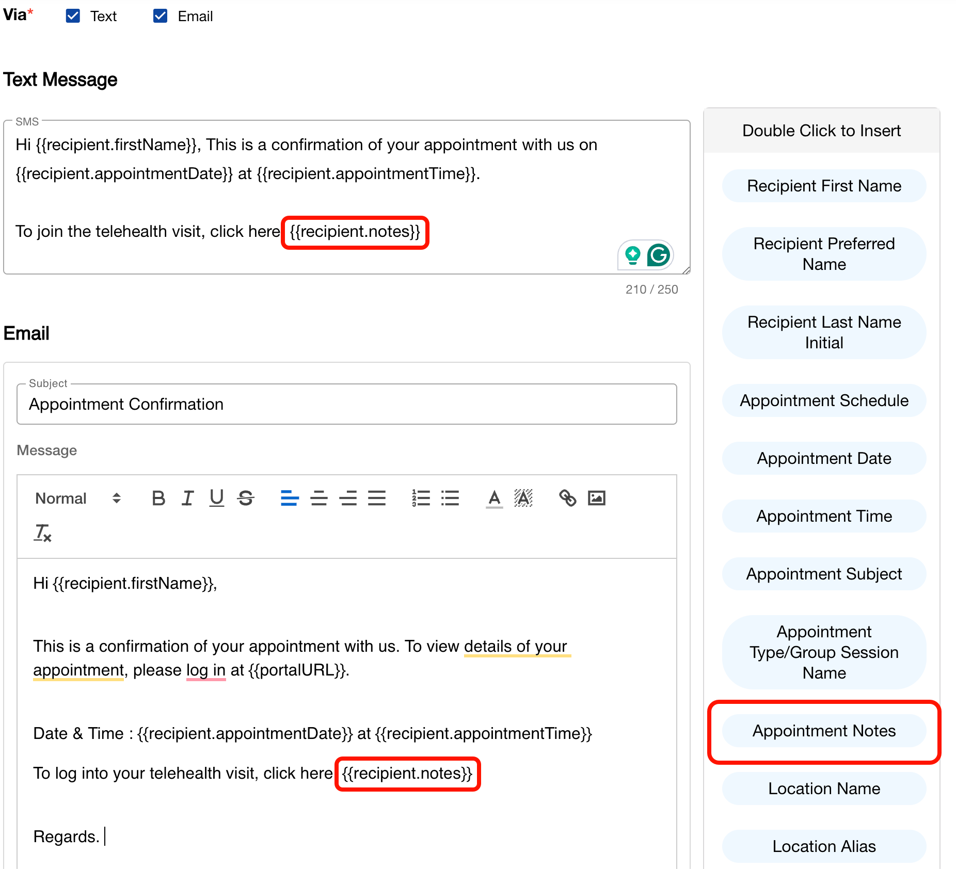The image size is (956, 869).
Task: Select the Recipient First Name variable
Action: click(x=824, y=186)
